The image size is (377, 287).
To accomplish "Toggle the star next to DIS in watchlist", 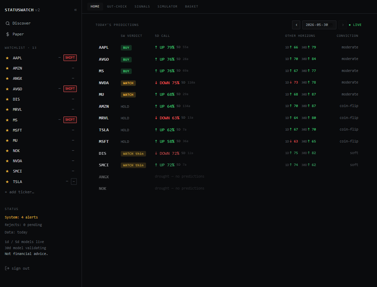I will click(x=7, y=99).
